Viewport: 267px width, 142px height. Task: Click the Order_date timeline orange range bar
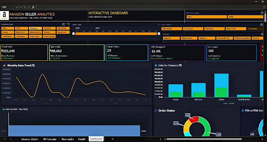(x=116, y=34)
